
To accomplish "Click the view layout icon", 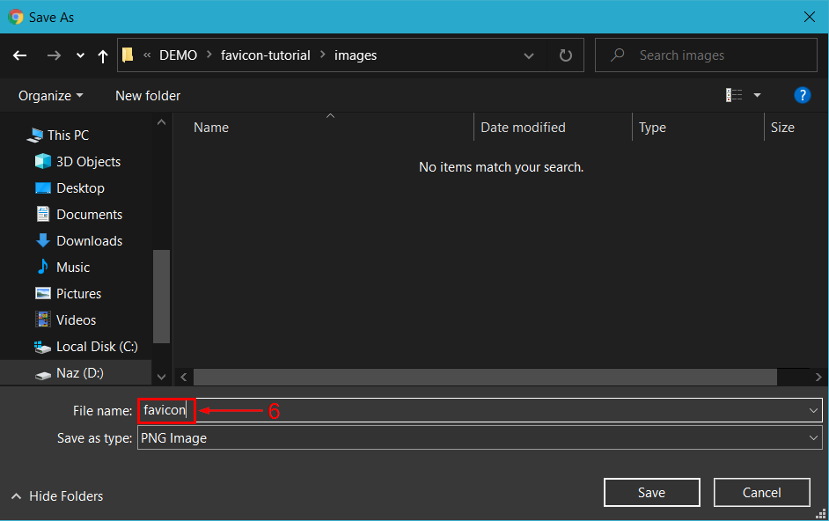I will point(734,95).
